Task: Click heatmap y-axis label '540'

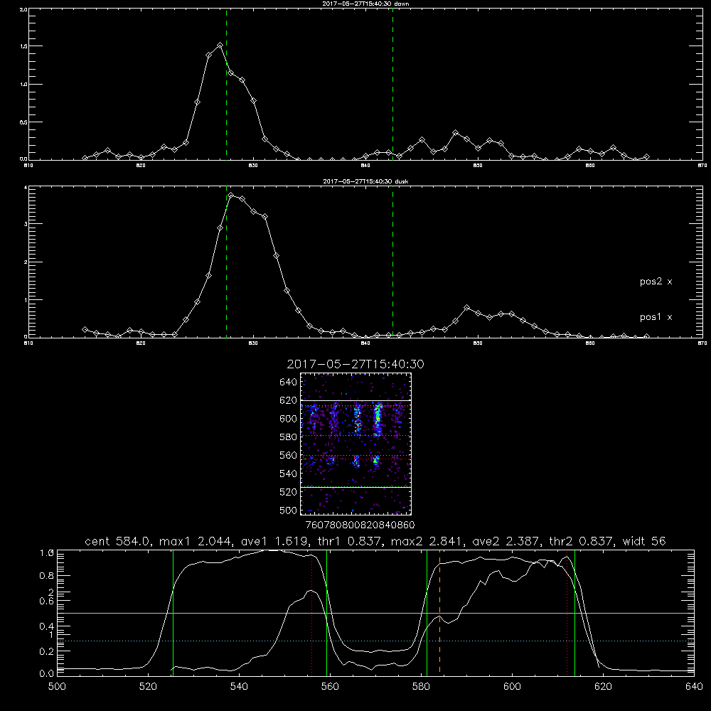Action: point(289,474)
